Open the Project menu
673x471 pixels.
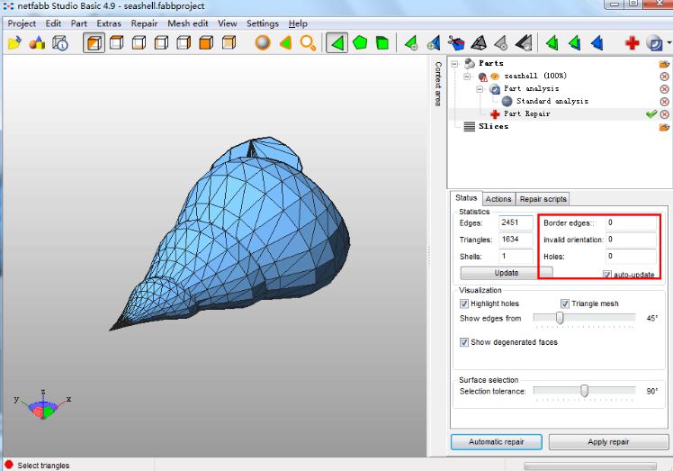click(22, 23)
